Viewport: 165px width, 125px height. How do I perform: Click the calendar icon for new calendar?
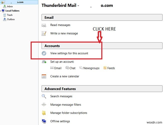click(44, 76)
